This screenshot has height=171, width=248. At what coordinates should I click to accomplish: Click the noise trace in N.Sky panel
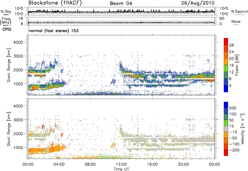tap(121, 11)
